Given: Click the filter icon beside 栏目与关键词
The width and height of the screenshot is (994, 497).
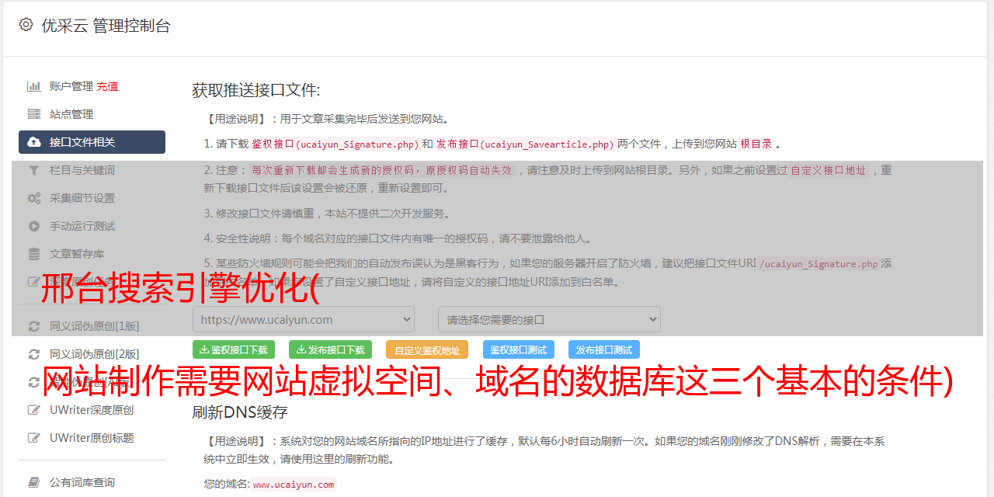Looking at the screenshot, I should [x=34, y=170].
